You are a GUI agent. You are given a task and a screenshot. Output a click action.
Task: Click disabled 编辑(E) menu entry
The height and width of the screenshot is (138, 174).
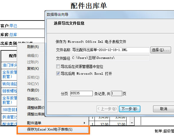[x=33, y=56]
